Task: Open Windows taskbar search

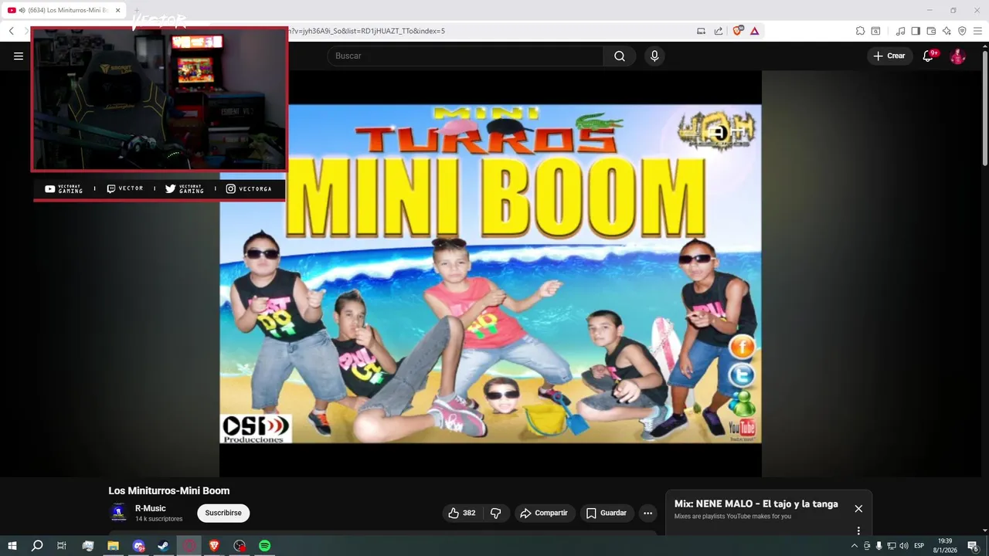Action: tap(36, 545)
